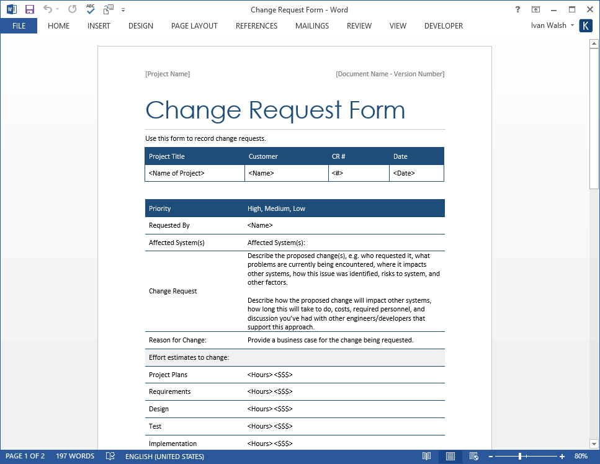Click the 197 WORDS word count button
The height and width of the screenshot is (464, 600).
click(75, 456)
